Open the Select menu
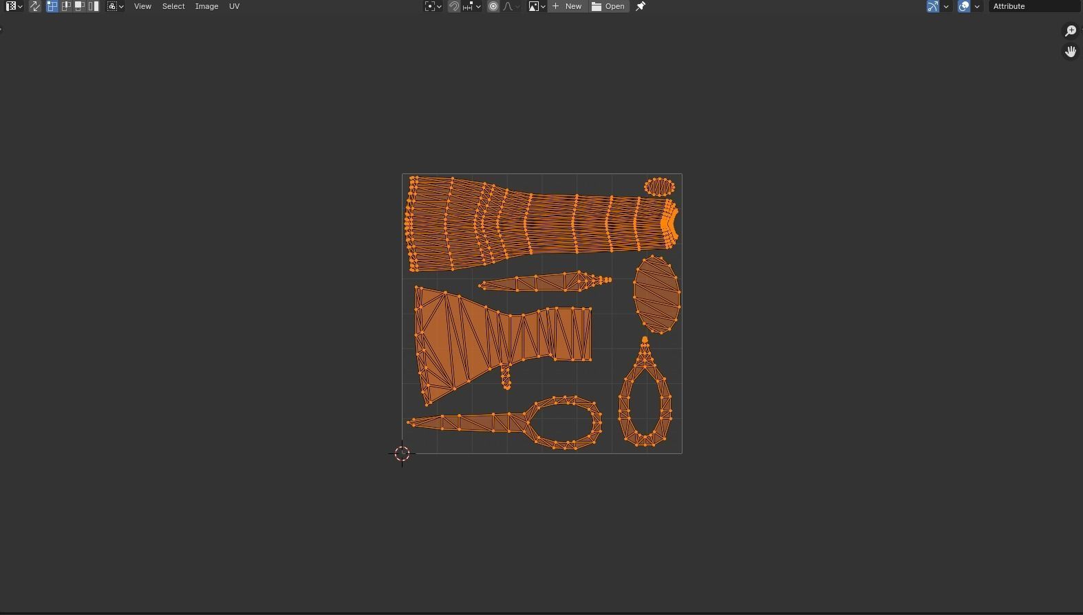 (173, 6)
